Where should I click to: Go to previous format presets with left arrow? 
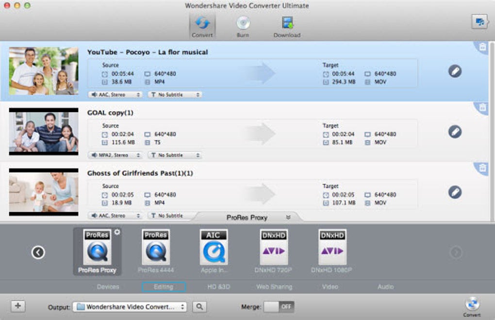point(38,252)
